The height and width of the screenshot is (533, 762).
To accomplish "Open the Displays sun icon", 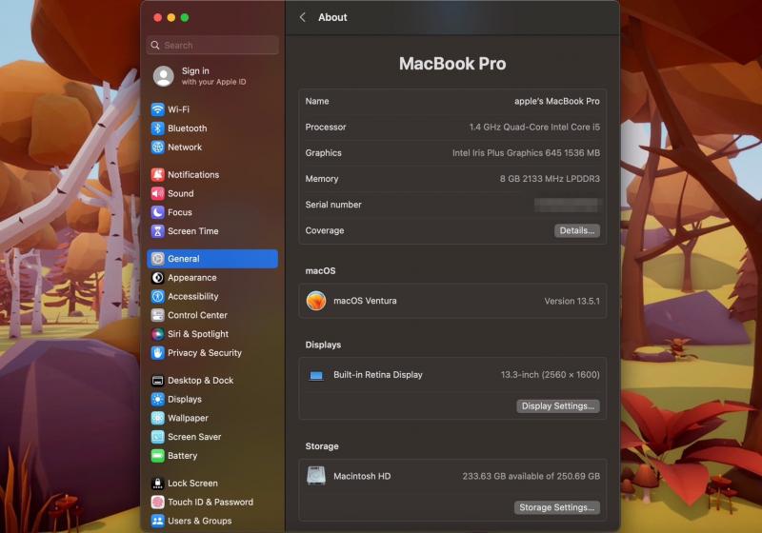I will tap(157, 399).
